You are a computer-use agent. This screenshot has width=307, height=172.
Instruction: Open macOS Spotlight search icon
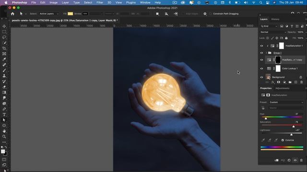tap(260, 2)
